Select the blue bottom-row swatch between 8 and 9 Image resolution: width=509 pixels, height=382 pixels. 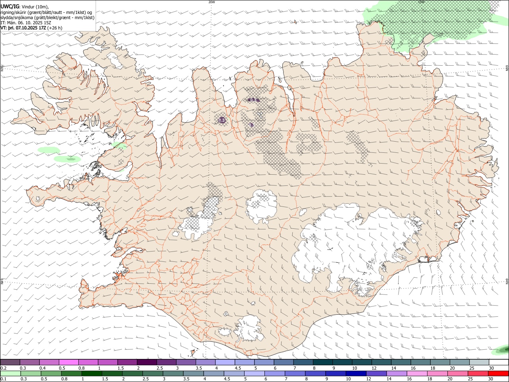[315, 374]
